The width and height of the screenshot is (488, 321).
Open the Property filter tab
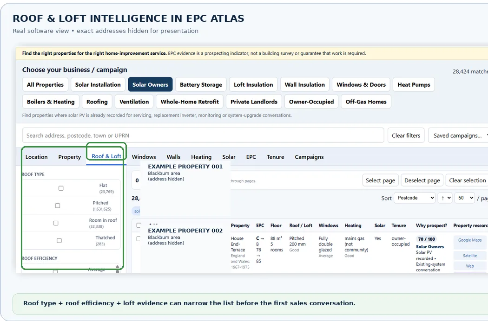(69, 157)
